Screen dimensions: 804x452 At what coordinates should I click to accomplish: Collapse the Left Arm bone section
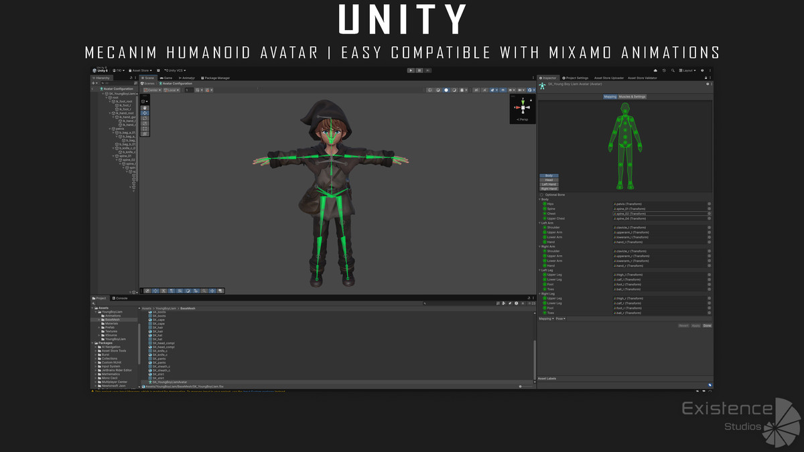[540, 223]
